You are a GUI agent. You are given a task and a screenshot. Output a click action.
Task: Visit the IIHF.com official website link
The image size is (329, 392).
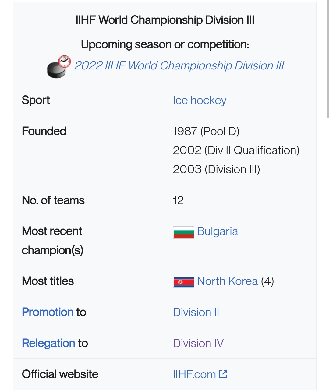click(x=194, y=374)
